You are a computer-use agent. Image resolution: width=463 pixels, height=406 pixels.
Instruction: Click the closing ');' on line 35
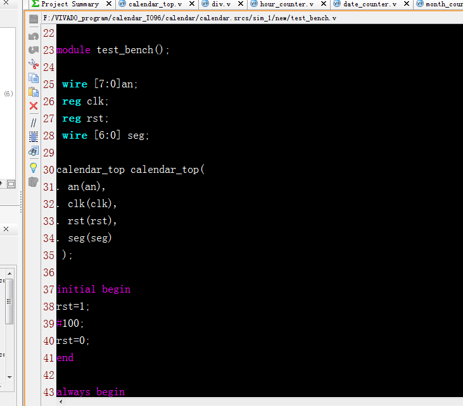[67, 255]
